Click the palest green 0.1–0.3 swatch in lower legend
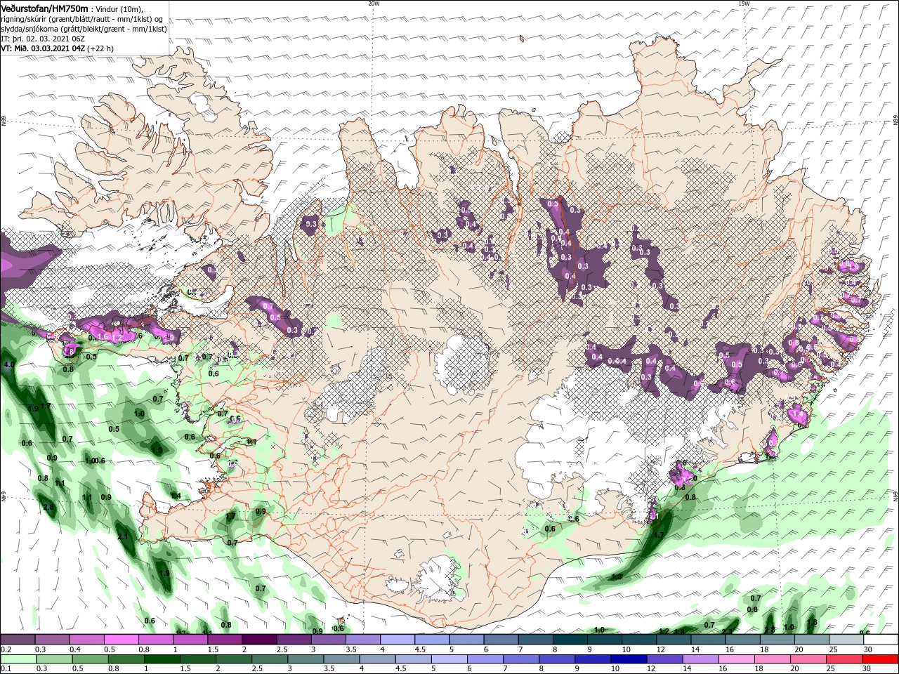 click(19, 659)
